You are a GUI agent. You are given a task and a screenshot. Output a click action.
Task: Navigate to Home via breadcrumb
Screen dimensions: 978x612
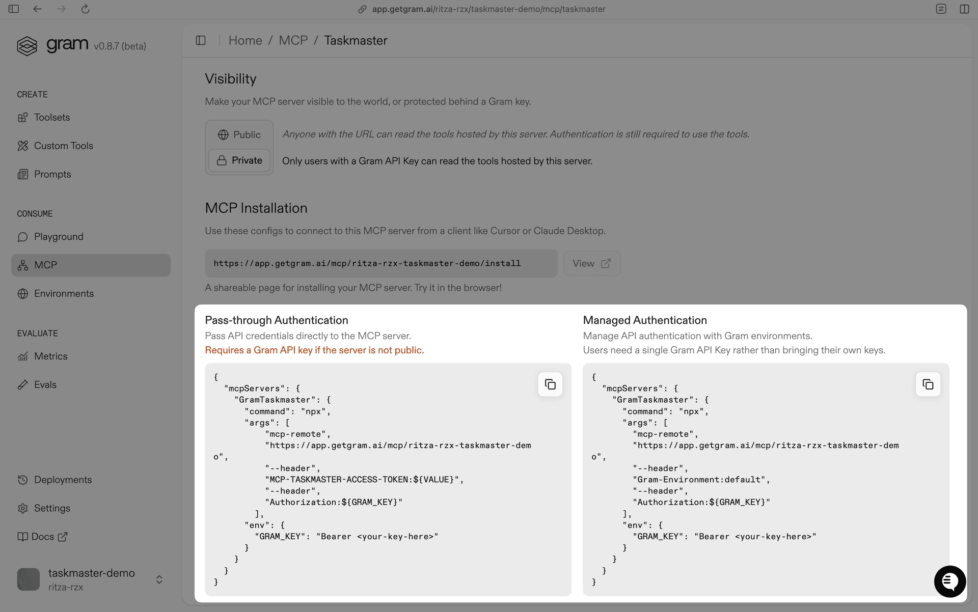(x=246, y=40)
